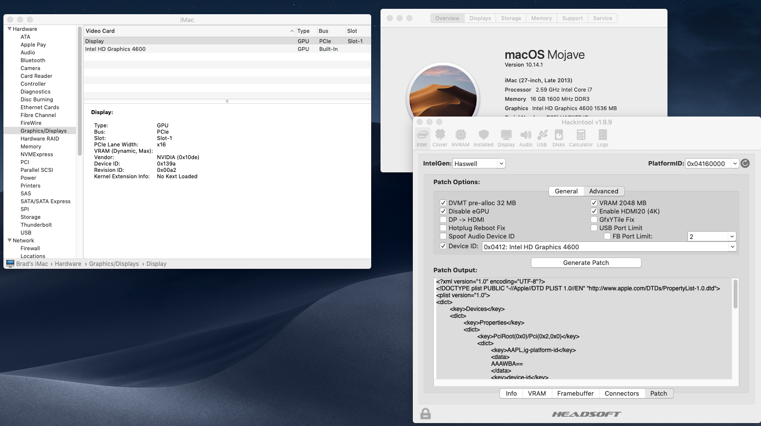Switch to the Info tab in Hackintool
This screenshot has width=761, height=426.
click(x=511, y=393)
